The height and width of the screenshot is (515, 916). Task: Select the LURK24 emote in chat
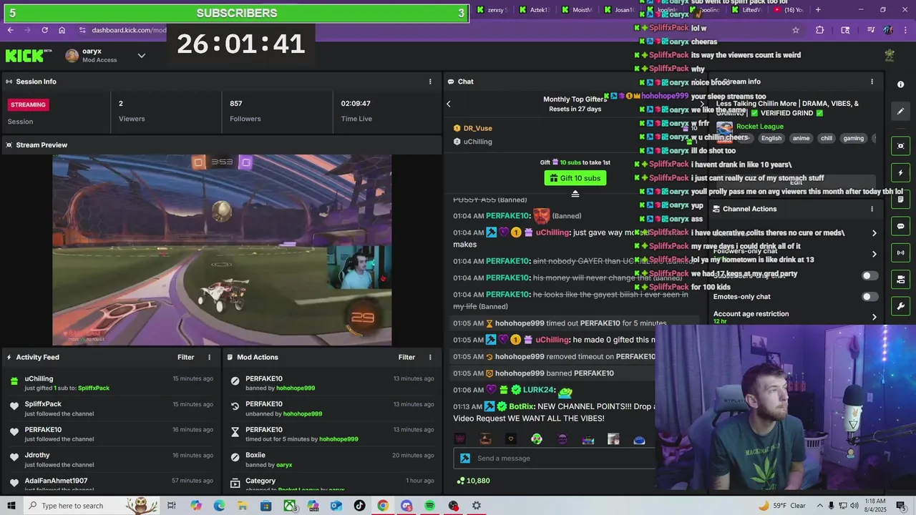coord(565,391)
